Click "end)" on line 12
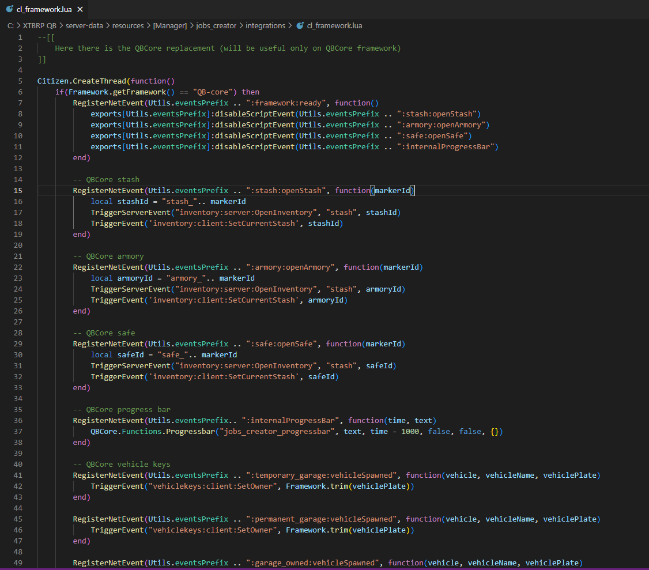Screen dimensions: 649x570 click(x=81, y=158)
